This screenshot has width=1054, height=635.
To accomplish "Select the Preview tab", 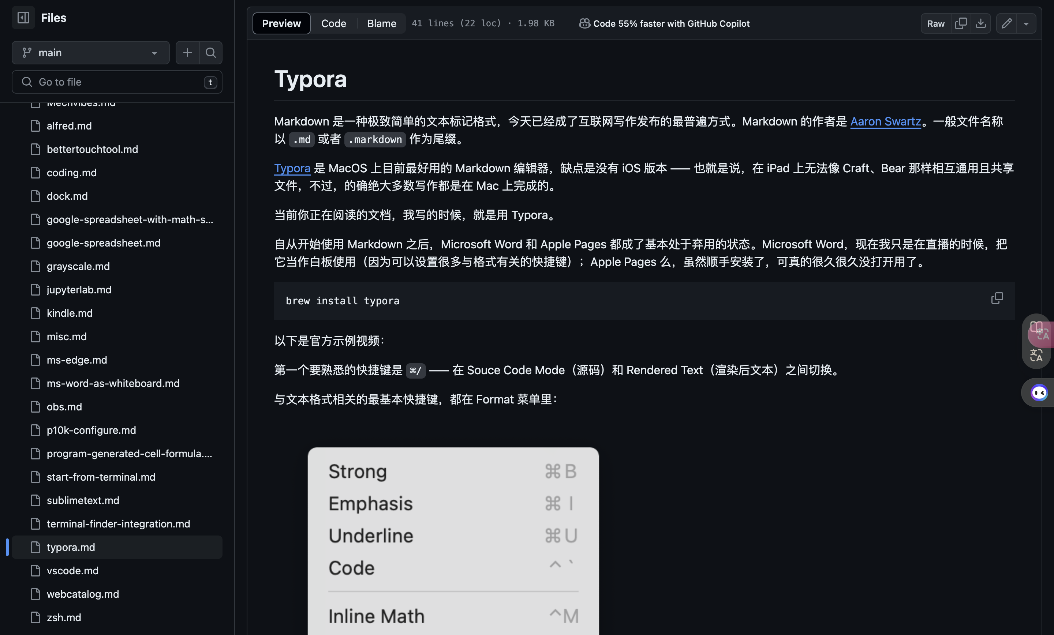I will point(281,23).
